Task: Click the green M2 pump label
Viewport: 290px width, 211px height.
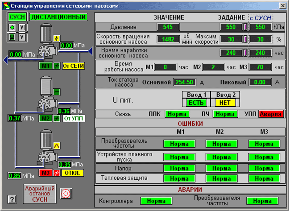Action: pyautogui.click(x=46, y=118)
